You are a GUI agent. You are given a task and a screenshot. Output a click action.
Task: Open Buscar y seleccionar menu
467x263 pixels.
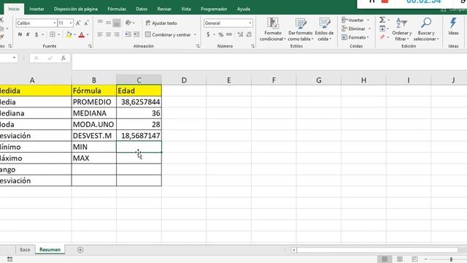pos(426,29)
